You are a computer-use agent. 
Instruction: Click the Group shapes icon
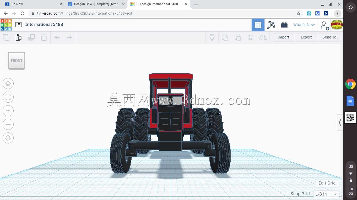[225, 37]
